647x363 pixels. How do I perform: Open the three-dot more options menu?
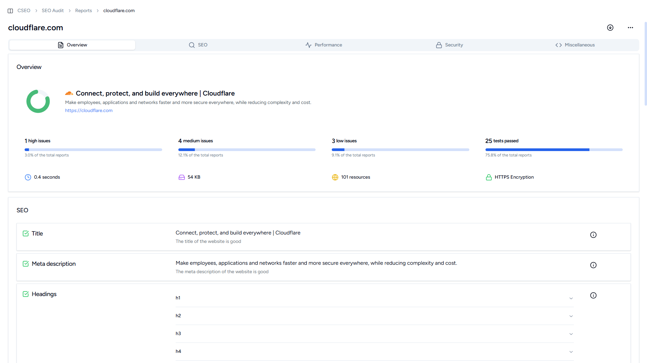point(630,28)
